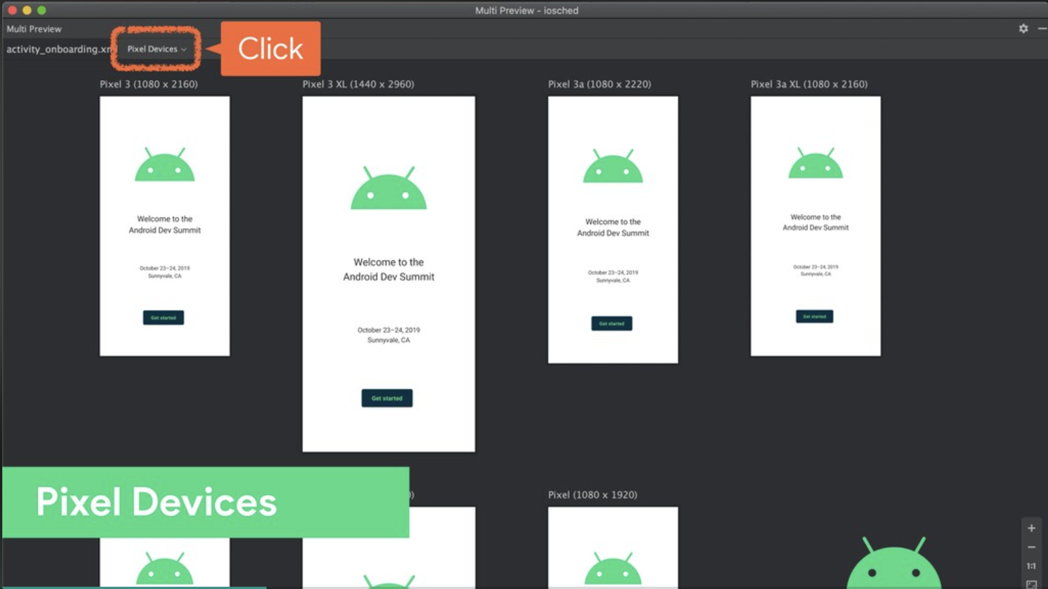The image size is (1048, 589).
Task: Click the green macOS fullscreen button
Action: pos(41,10)
